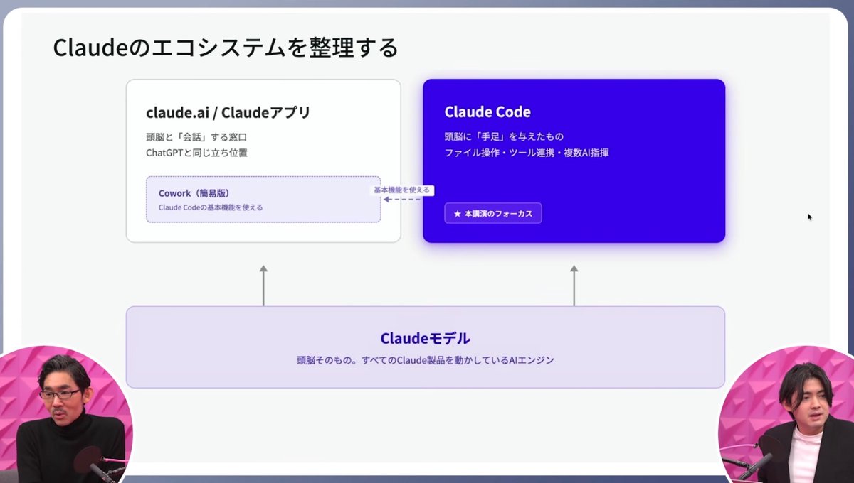Click the "★ 本講演のフォーカス" badge
The height and width of the screenshot is (483, 854).
click(x=493, y=213)
